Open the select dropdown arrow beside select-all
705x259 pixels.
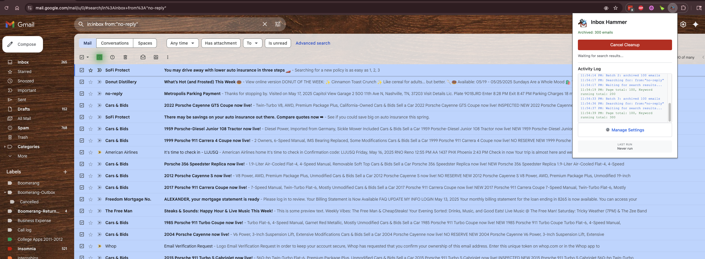pos(88,57)
